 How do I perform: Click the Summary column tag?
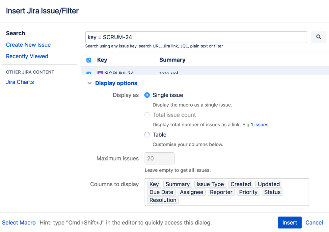pos(178,184)
